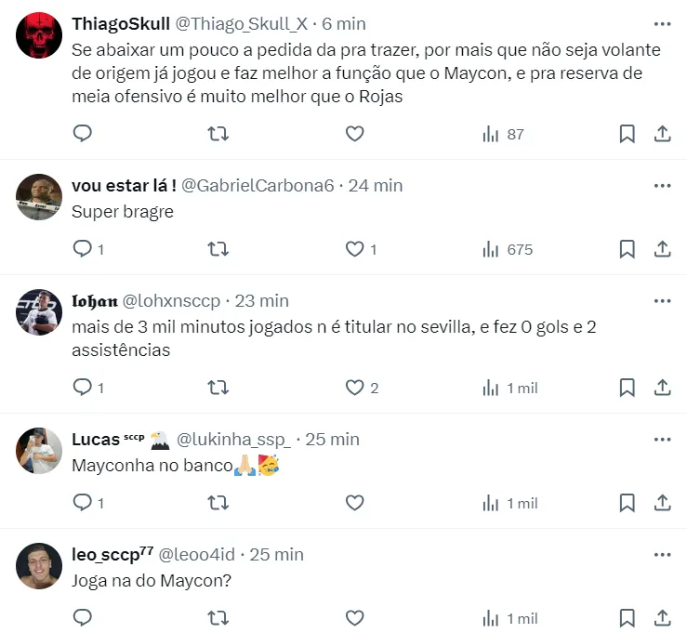Bookmark the "Mayconha no banco" tweet
687x633 pixels.
pyautogui.click(x=628, y=503)
